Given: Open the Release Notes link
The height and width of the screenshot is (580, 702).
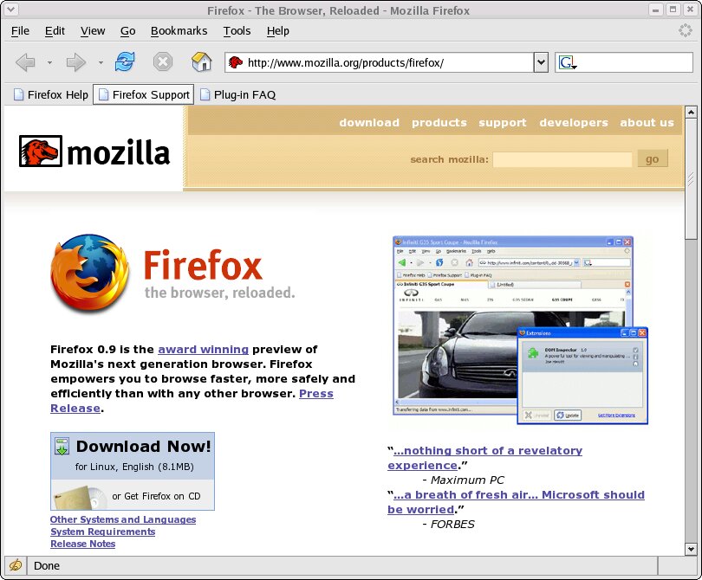Looking at the screenshot, I should pyautogui.click(x=82, y=544).
